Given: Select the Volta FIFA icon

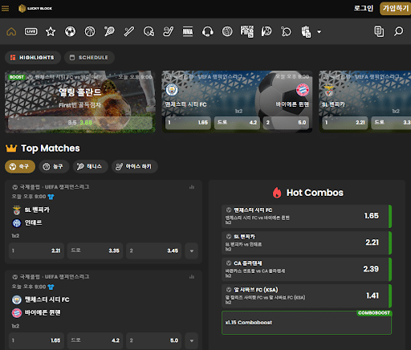Looking at the screenshot, I should point(246,31).
